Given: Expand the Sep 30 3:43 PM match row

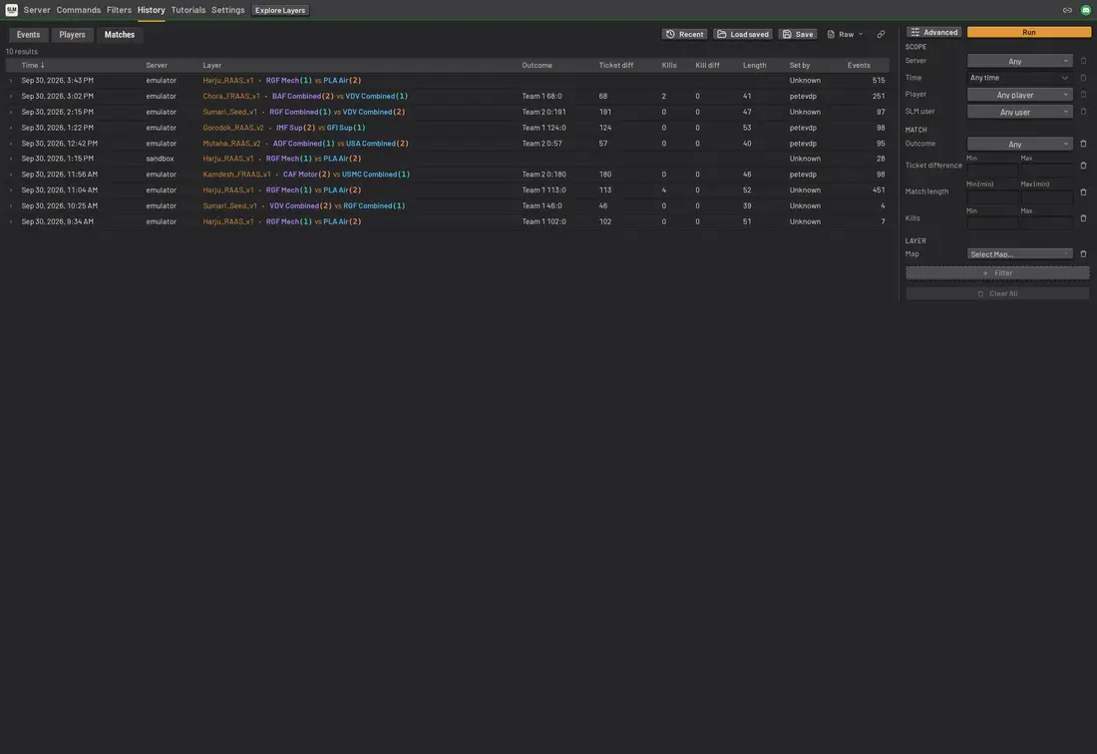Looking at the screenshot, I should pos(11,81).
